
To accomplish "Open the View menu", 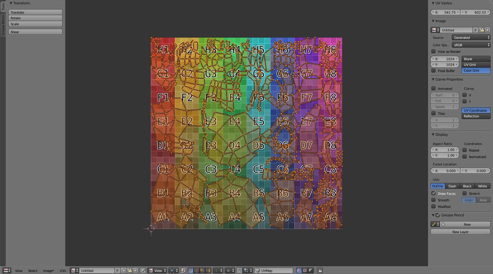I will click(19, 270).
